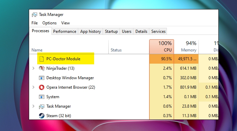
Task: Select the Opera Internet Browser (22) name
Action: pos(71,87)
